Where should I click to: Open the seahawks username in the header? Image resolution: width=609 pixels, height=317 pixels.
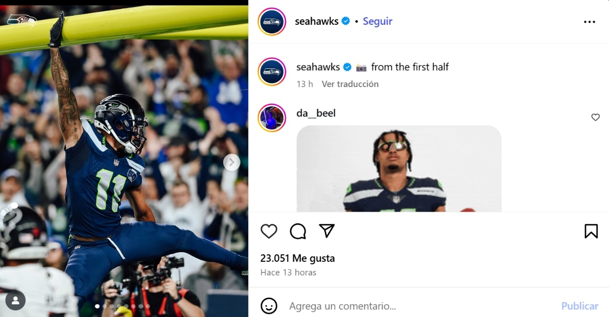pos(317,21)
